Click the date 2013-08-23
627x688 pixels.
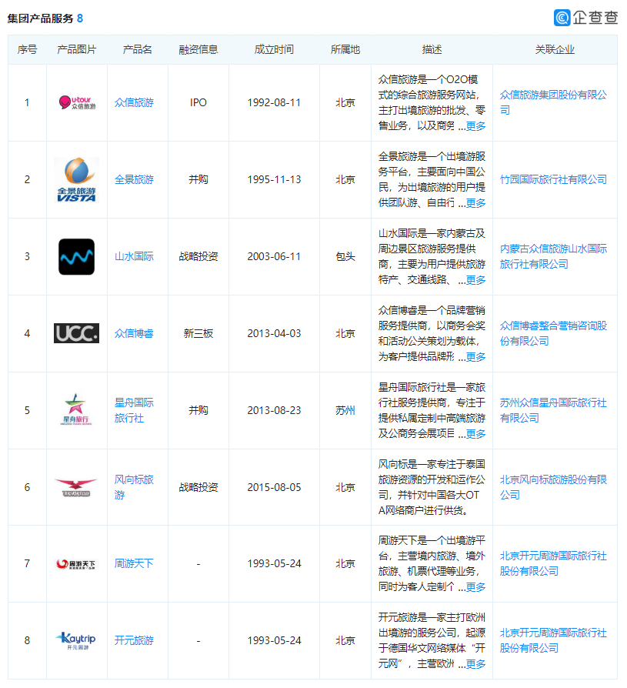click(274, 410)
